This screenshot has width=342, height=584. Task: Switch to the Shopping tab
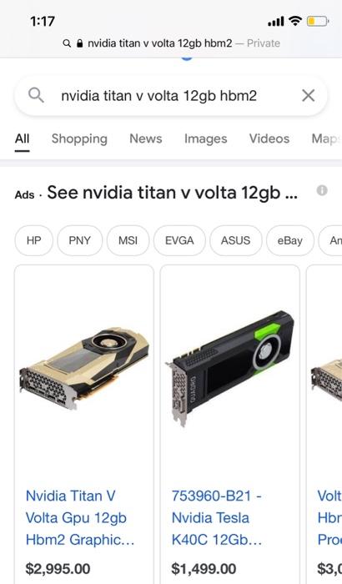[79, 139]
